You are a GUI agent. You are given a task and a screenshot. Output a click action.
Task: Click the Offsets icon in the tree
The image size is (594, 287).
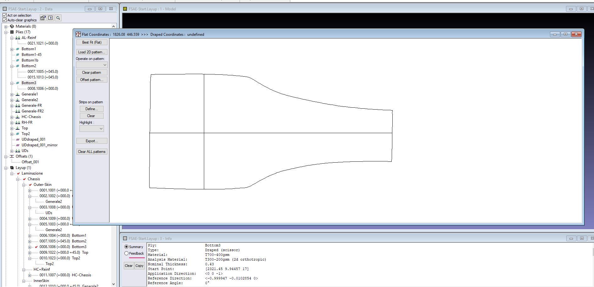(12, 156)
